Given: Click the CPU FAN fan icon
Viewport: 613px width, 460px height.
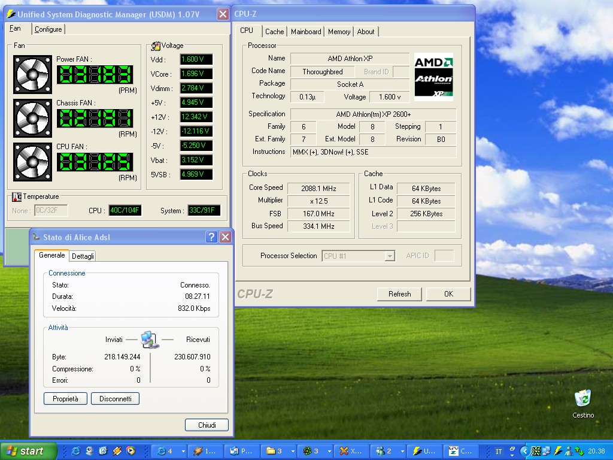Looking at the screenshot, I should pyautogui.click(x=32, y=162).
